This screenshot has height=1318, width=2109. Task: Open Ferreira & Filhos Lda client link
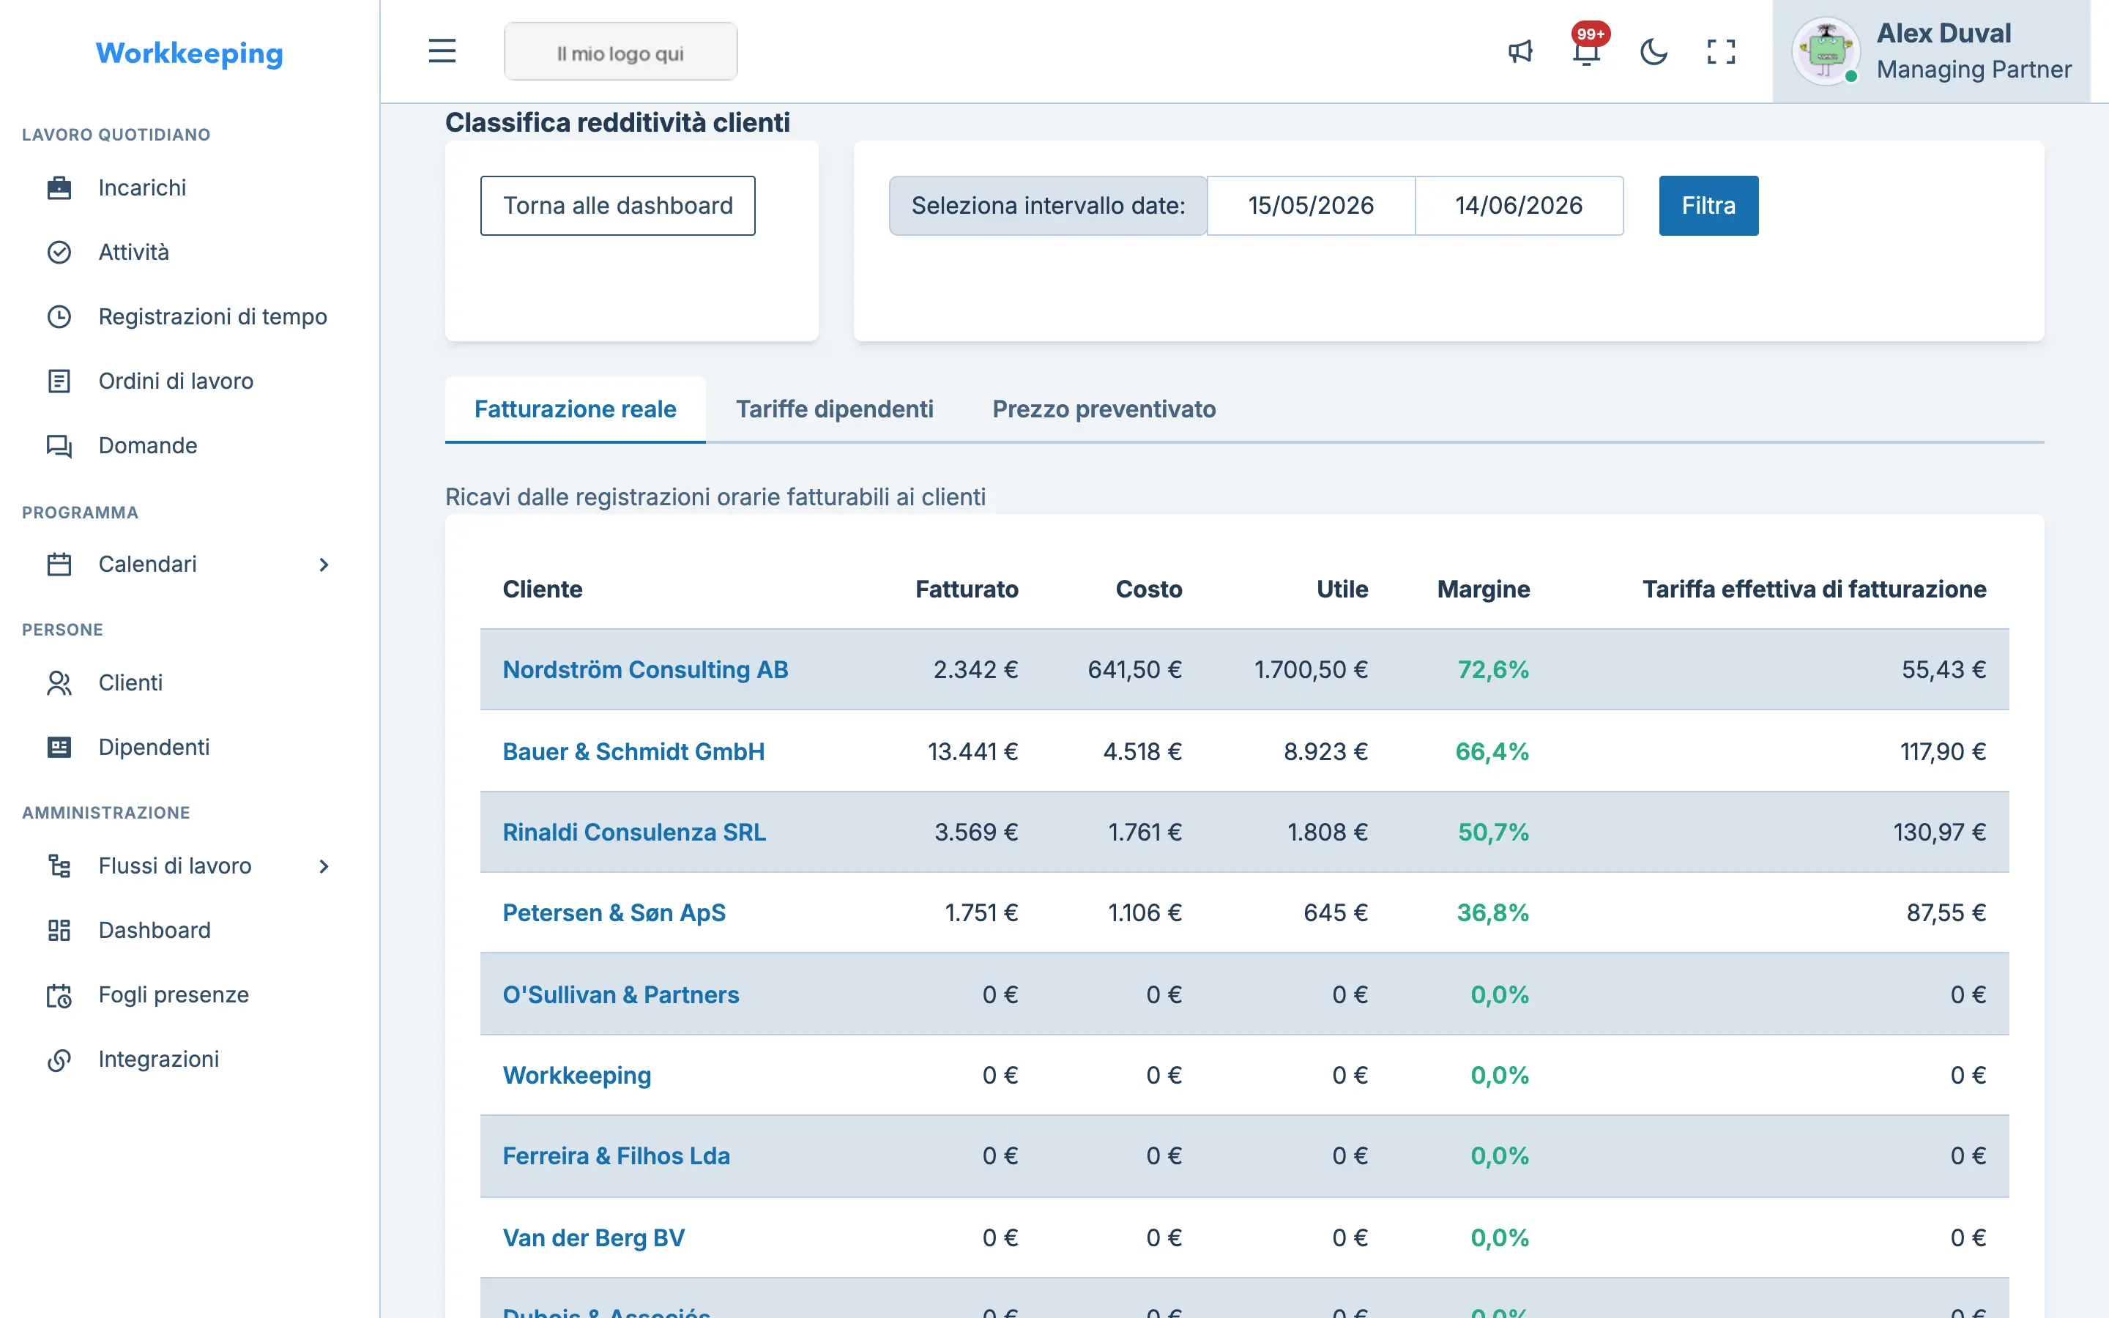tap(616, 1156)
